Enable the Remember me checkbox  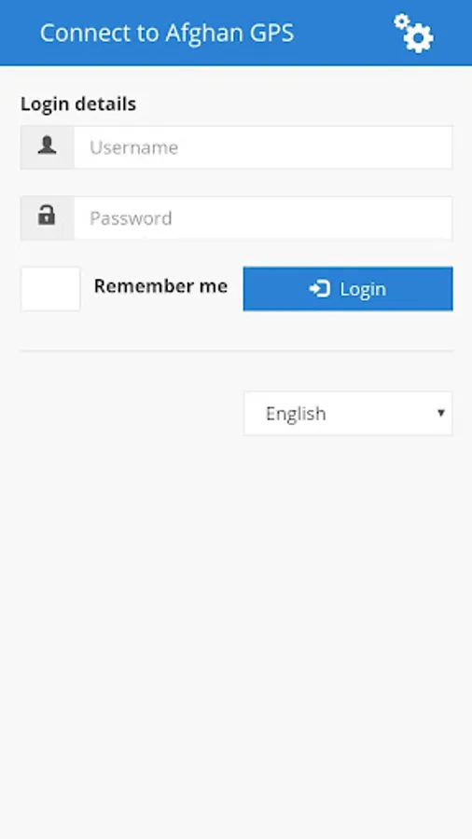click(x=50, y=289)
